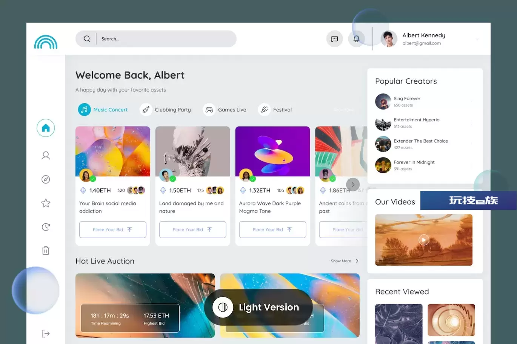Click Ethereum icon beside 1.32ETH
The width and height of the screenshot is (517, 344).
pos(243,191)
